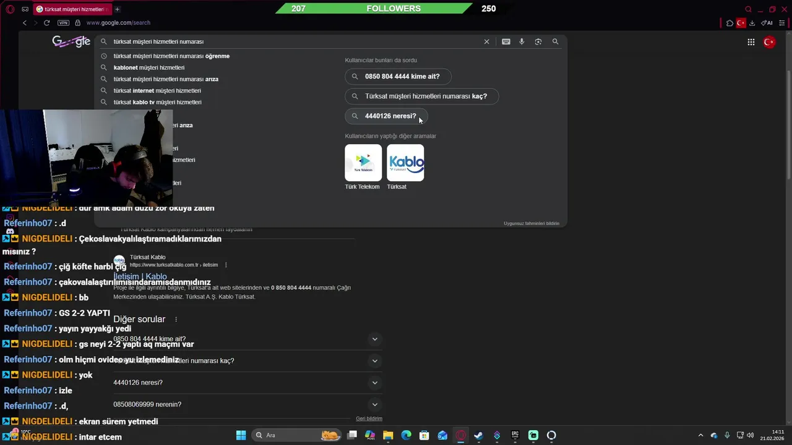This screenshot has width=792, height=445.
Task: Open the on-screen keyboard input tool
Action: coord(506,41)
